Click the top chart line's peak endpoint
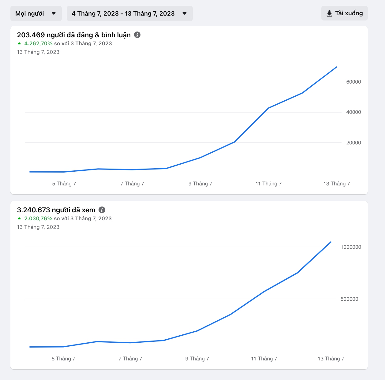Image resolution: width=385 pixels, height=380 pixels. tap(336, 67)
